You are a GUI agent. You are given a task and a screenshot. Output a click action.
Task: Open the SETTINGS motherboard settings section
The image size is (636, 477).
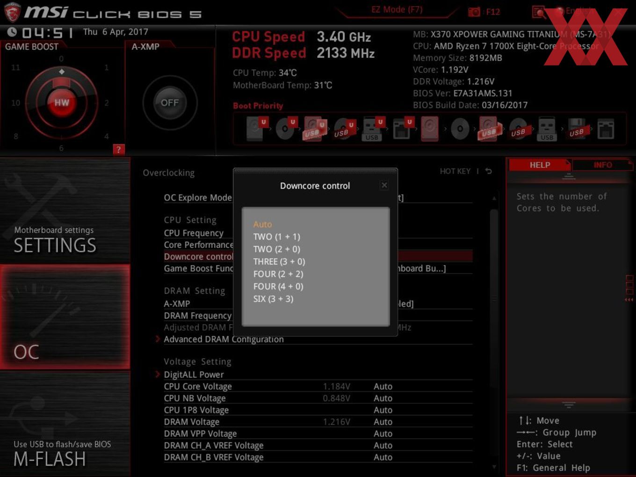[65, 210]
